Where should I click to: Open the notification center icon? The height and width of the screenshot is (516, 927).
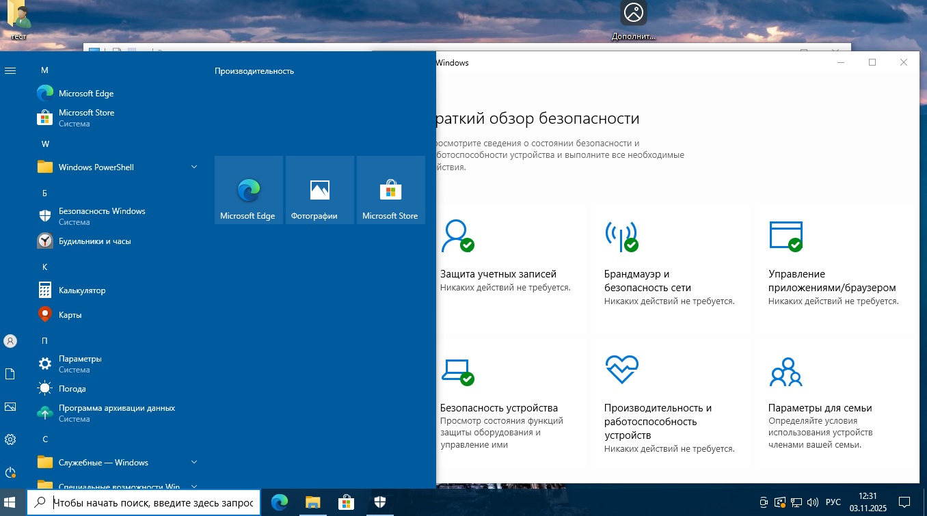click(x=904, y=502)
